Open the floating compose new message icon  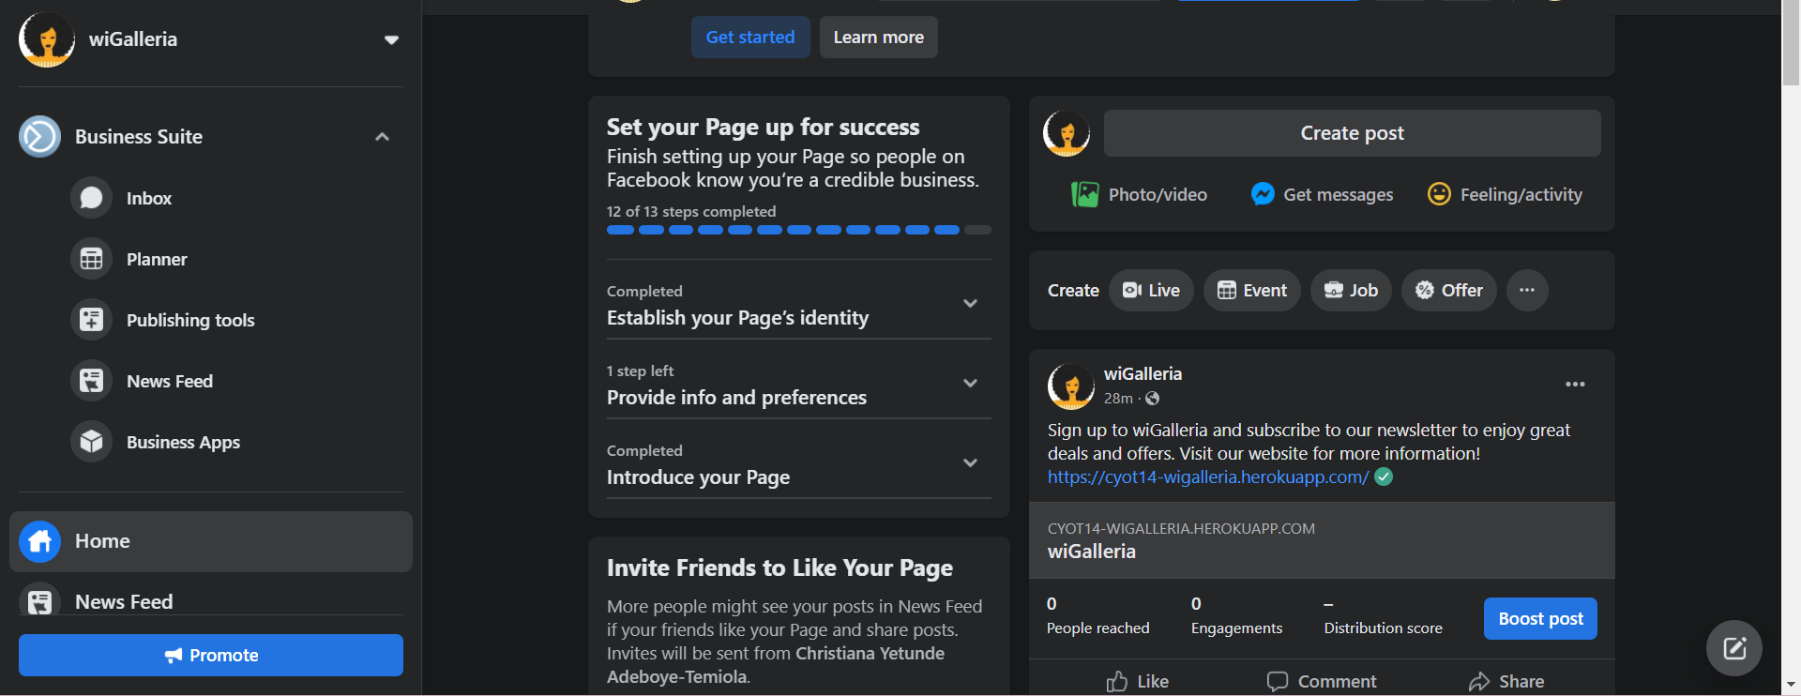[x=1734, y=648]
